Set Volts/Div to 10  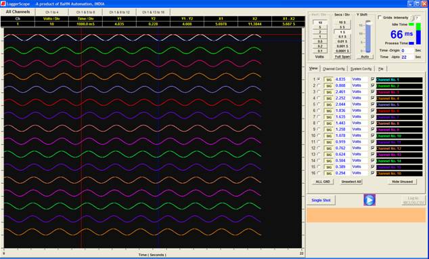pyautogui.click(x=320, y=22)
